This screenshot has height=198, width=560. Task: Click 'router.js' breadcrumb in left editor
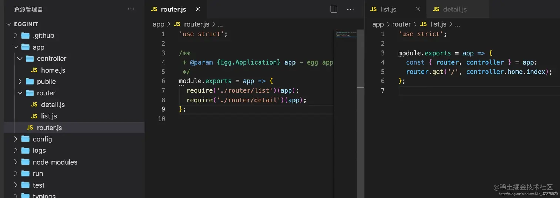197,24
